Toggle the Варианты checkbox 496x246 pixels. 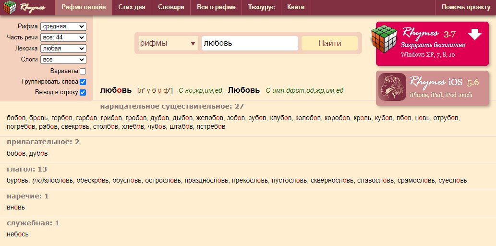(x=83, y=71)
